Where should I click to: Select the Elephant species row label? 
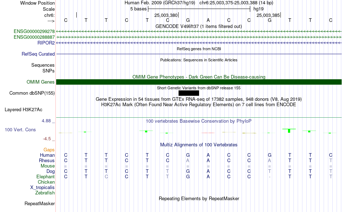(46, 176)
